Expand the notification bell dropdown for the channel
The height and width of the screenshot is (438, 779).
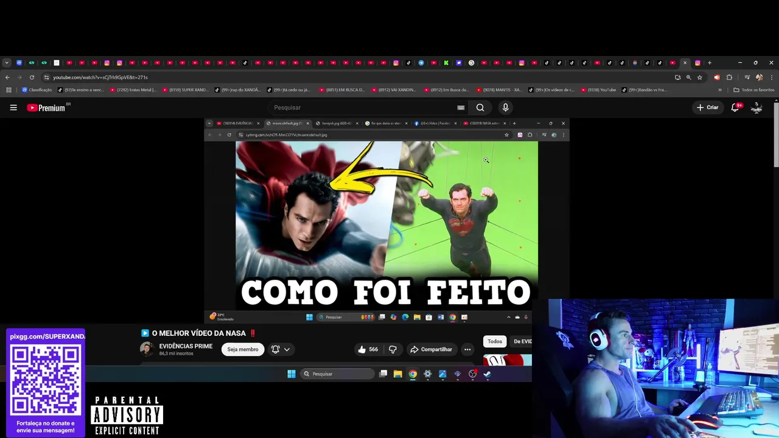point(280,349)
